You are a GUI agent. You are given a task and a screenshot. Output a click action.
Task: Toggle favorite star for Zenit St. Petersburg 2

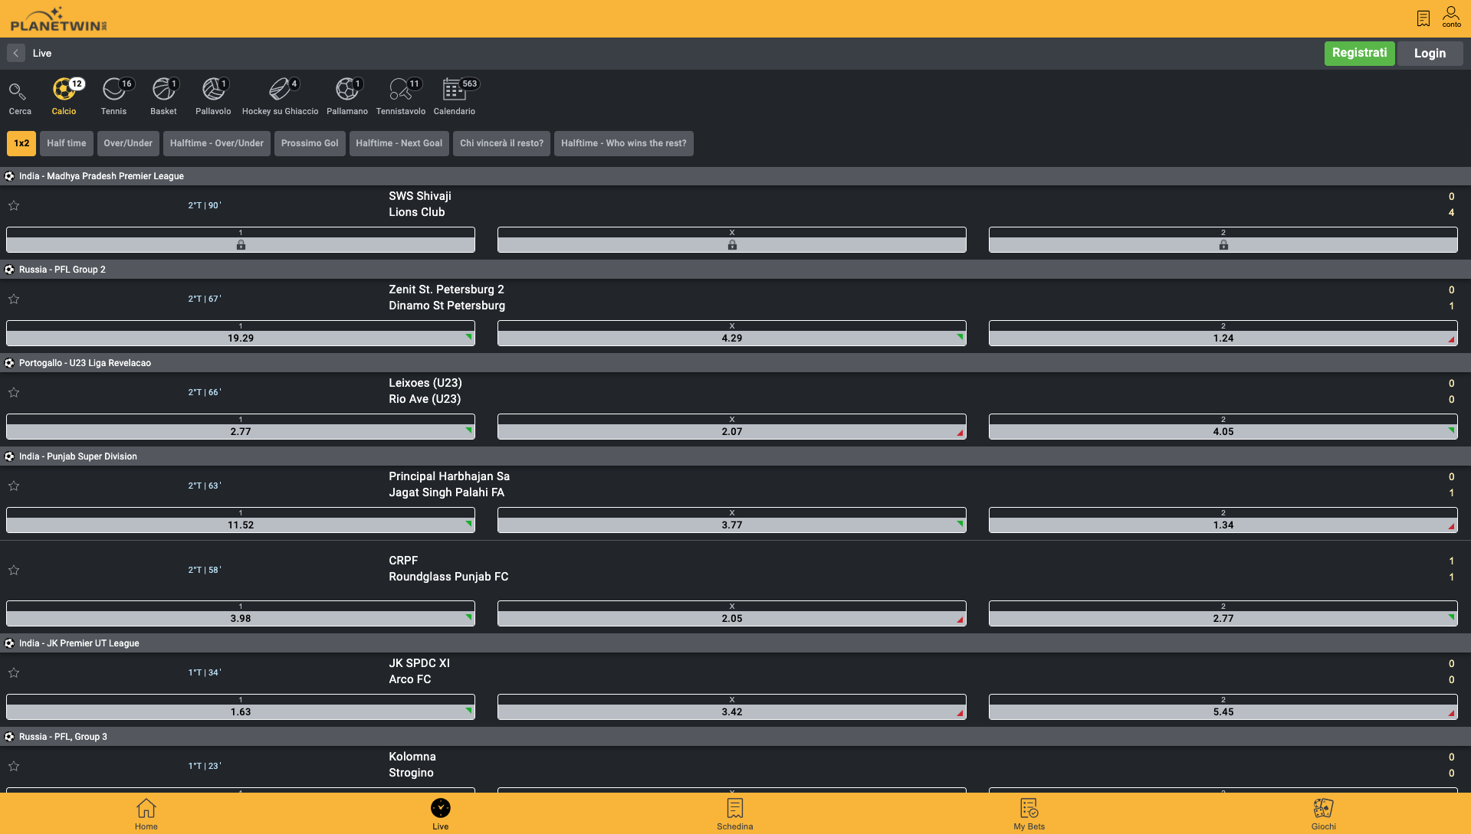(14, 299)
